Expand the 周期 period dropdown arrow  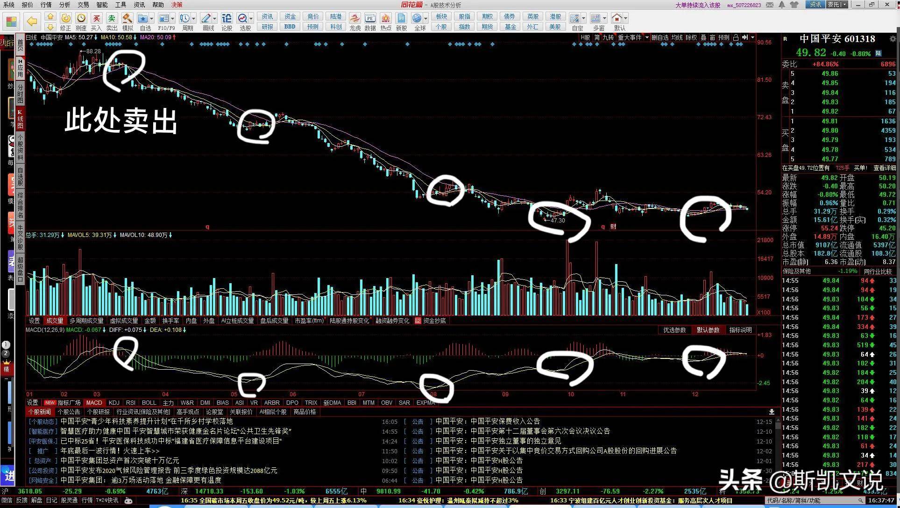pos(194,19)
